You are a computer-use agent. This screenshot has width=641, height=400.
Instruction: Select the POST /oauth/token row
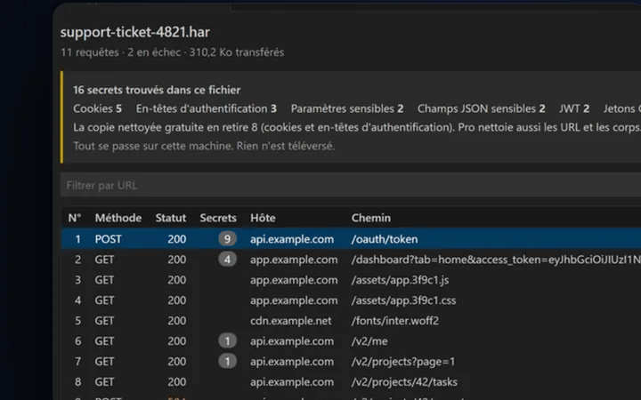tap(351, 239)
